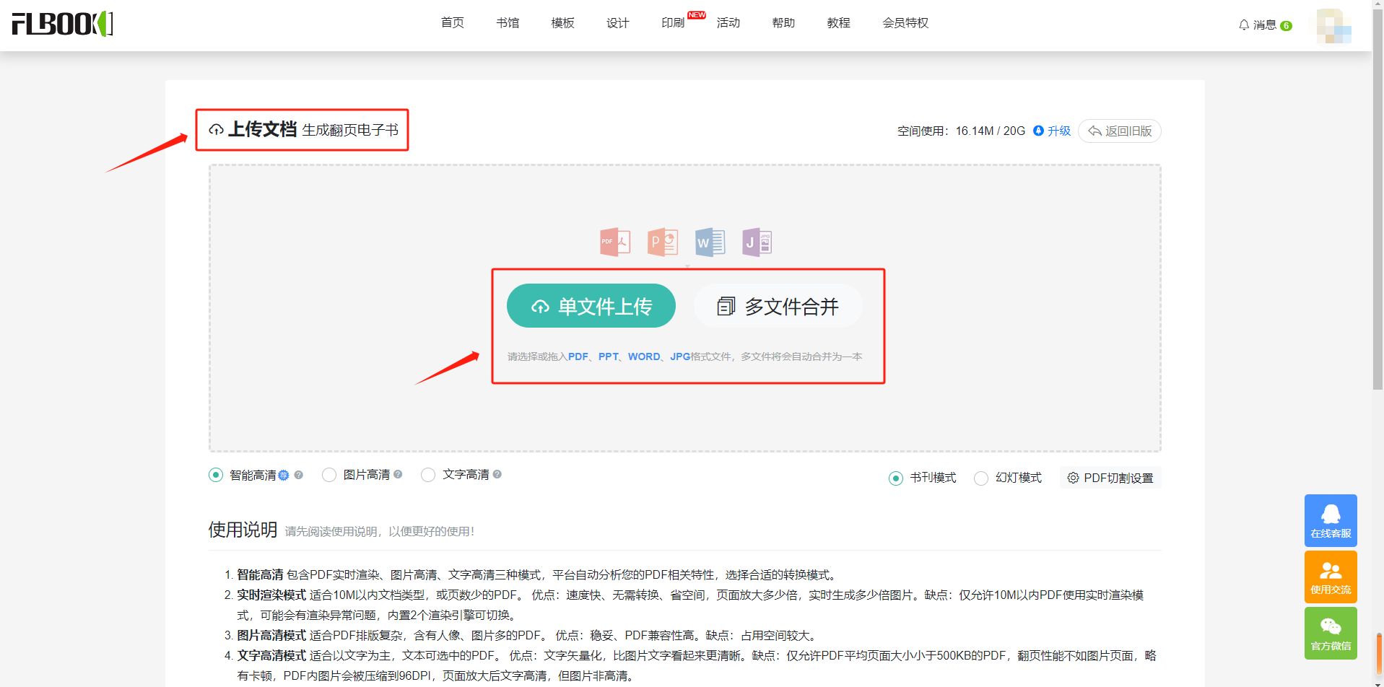Click help question icon beside 文字高清
Screen dimensions: 1384x687
point(497,474)
